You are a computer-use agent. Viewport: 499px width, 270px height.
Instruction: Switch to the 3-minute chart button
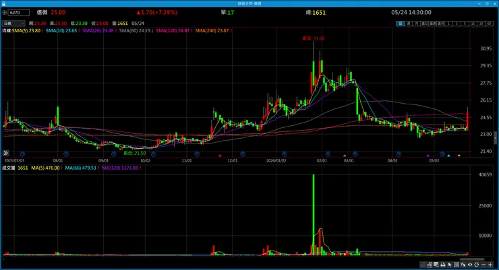click(x=457, y=24)
